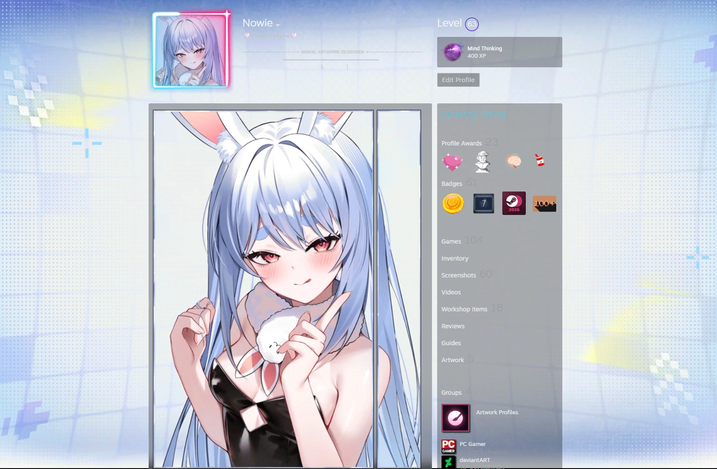Click the Edit Profile button
Image resolution: width=717 pixels, height=469 pixels.
[458, 80]
